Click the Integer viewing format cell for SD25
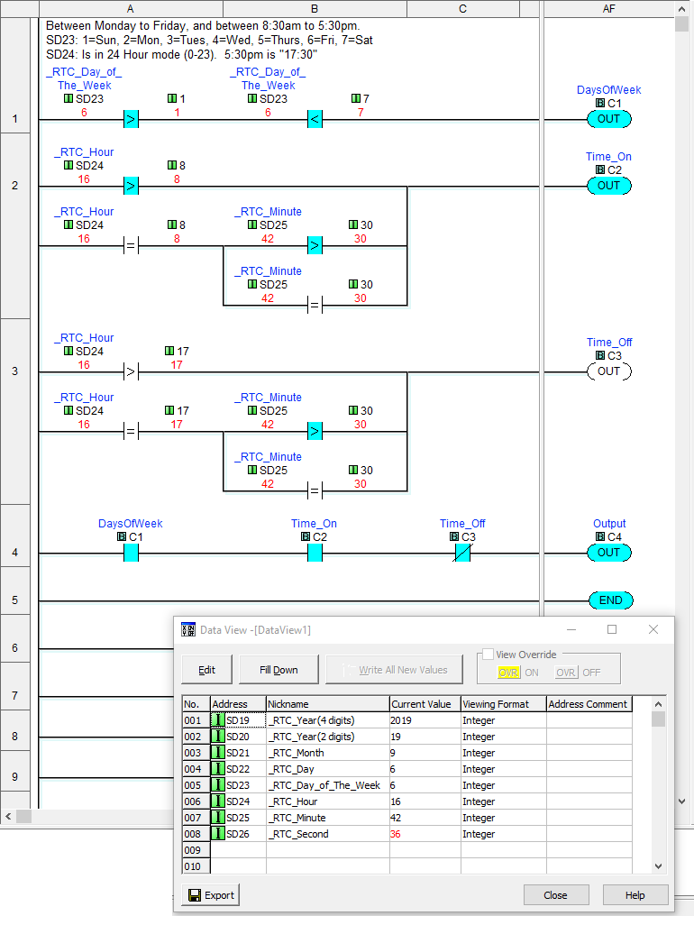This screenshot has height=925, width=694. pyautogui.click(x=504, y=818)
